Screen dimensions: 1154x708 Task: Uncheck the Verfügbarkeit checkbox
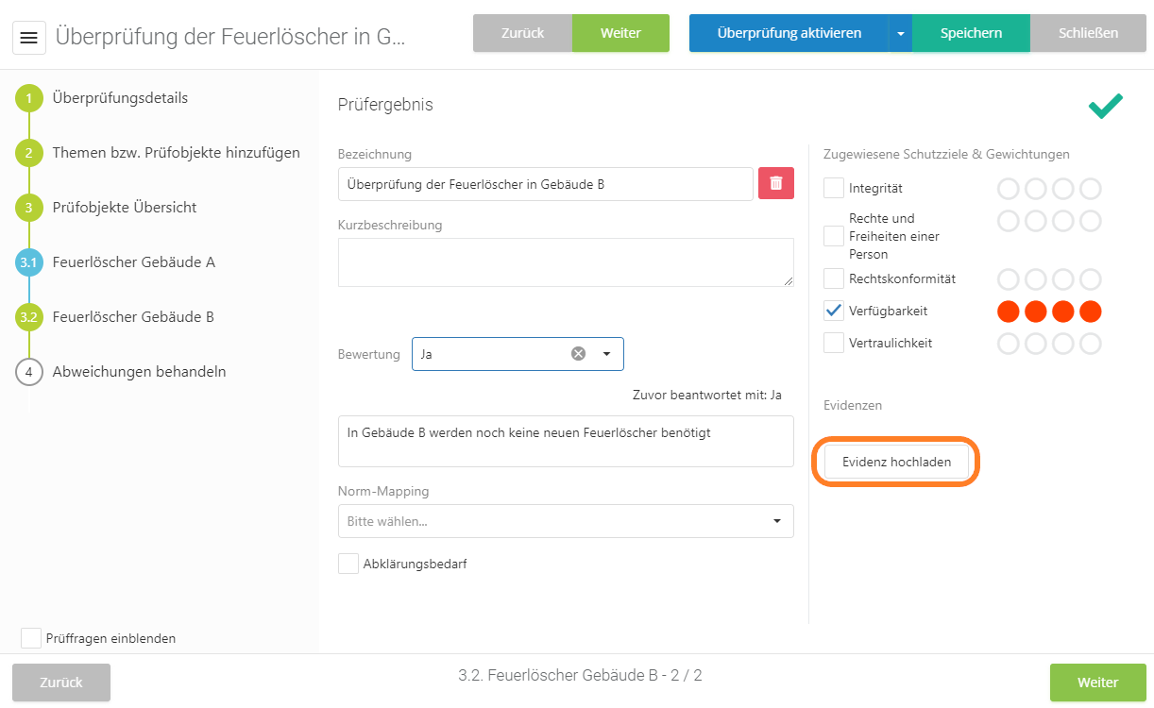[834, 311]
